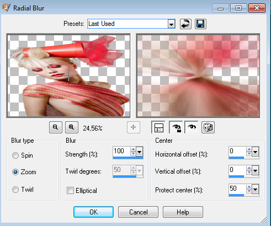
Task: Click the randomize parameters dice icon
Action: pos(208,127)
